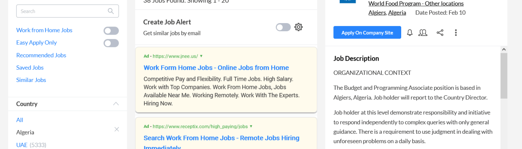This screenshot has width=522, height=149.
Task: Collapse the Country filter section
Action: pos(116,104)
